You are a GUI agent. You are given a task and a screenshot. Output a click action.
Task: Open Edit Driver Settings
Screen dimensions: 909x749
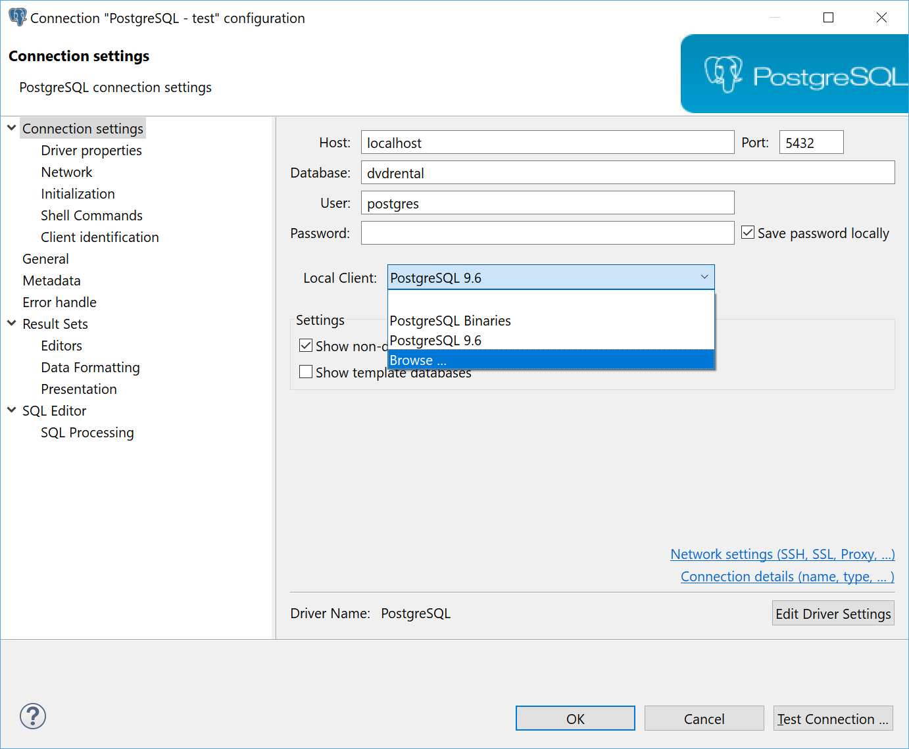[833, 613]
